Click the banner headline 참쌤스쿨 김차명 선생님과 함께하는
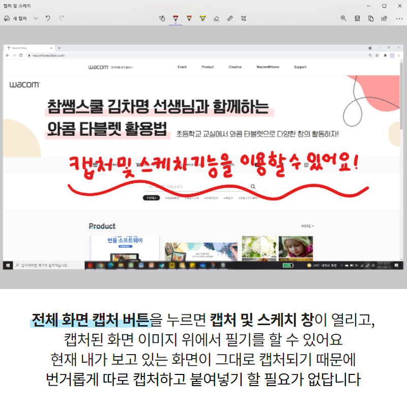407x407 pixels. tap(158, 106)
